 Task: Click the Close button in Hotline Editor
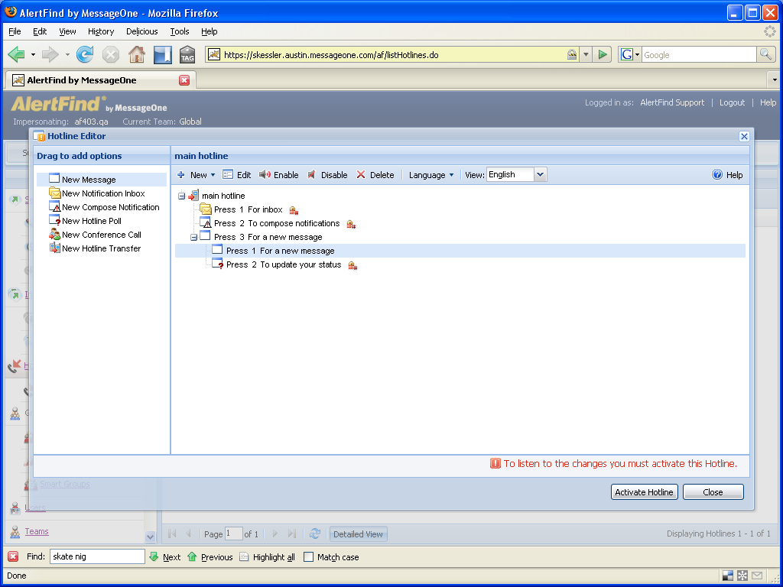[x=713, y=492]
